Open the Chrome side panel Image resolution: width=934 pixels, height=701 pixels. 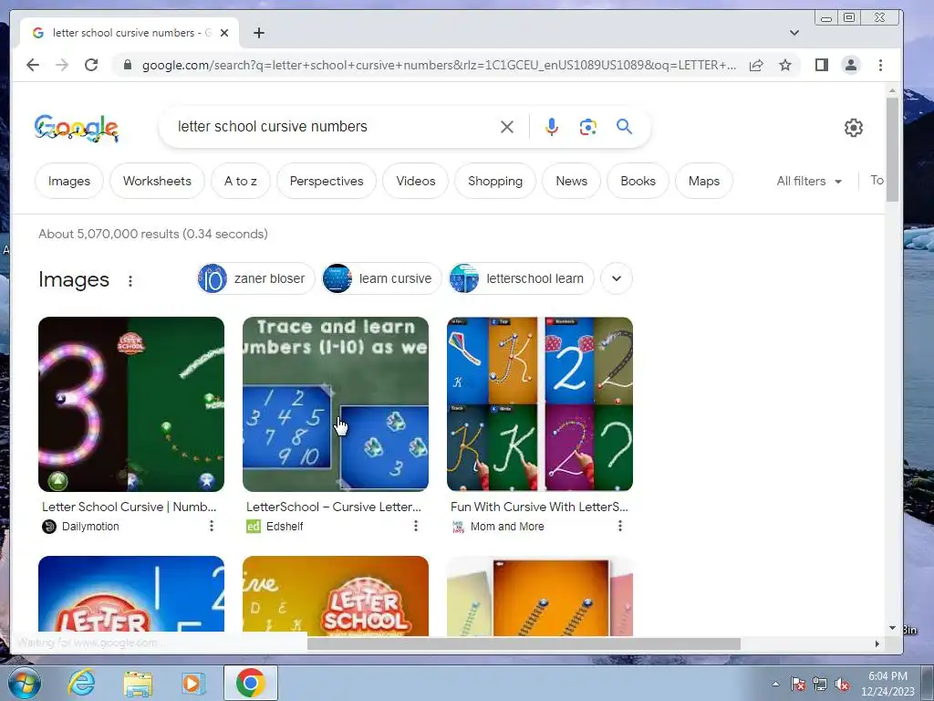click(822, 65)
